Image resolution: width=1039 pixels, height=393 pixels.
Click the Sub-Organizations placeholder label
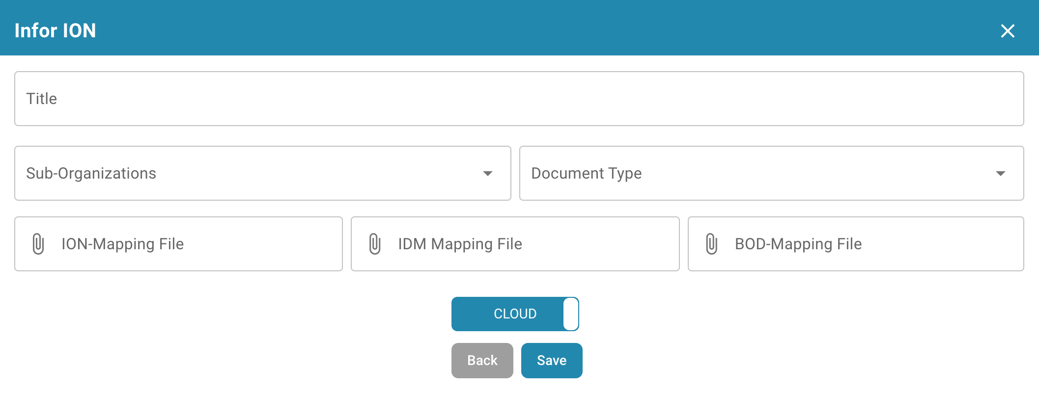(x=91, y=173)
